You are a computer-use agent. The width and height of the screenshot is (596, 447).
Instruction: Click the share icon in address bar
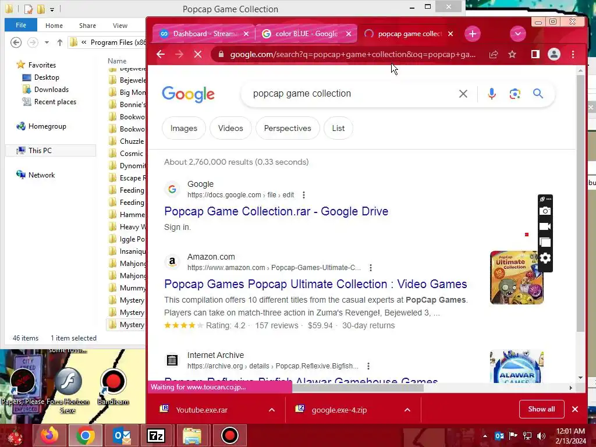[x=494, y=54]
